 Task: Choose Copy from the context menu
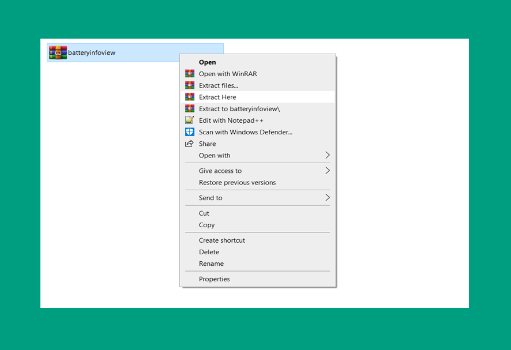[257, 225]
